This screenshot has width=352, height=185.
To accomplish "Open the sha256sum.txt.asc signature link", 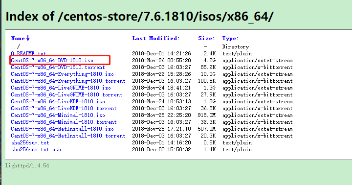I will point(36,149).
